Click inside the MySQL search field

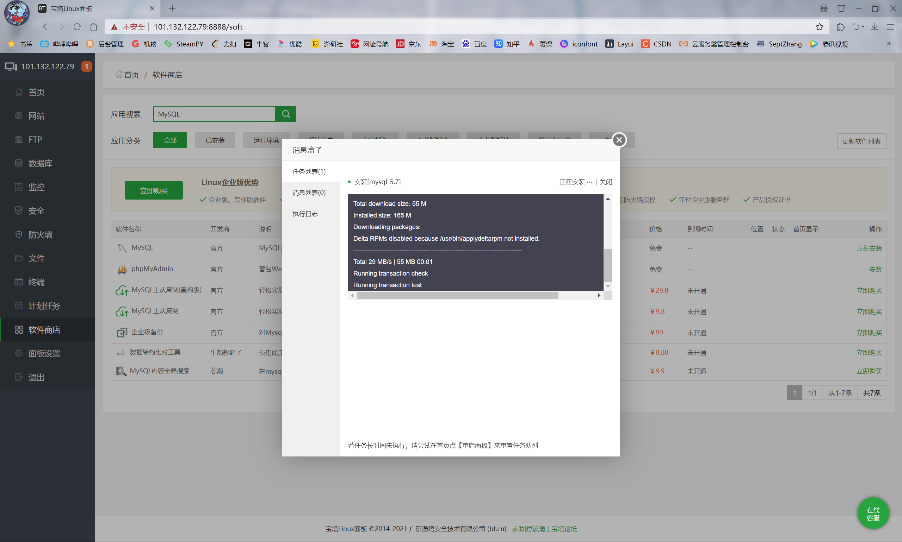tap(214, 114)
